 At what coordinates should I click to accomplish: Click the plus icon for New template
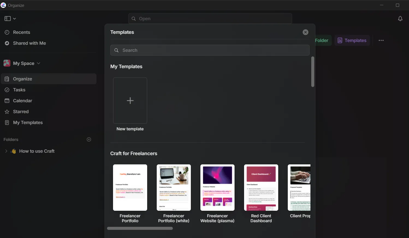point(130,101)
